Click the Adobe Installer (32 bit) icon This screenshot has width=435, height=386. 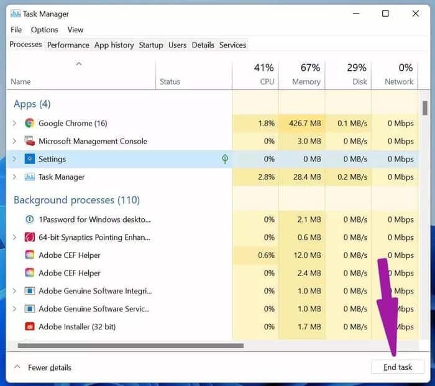coord(29,326)
